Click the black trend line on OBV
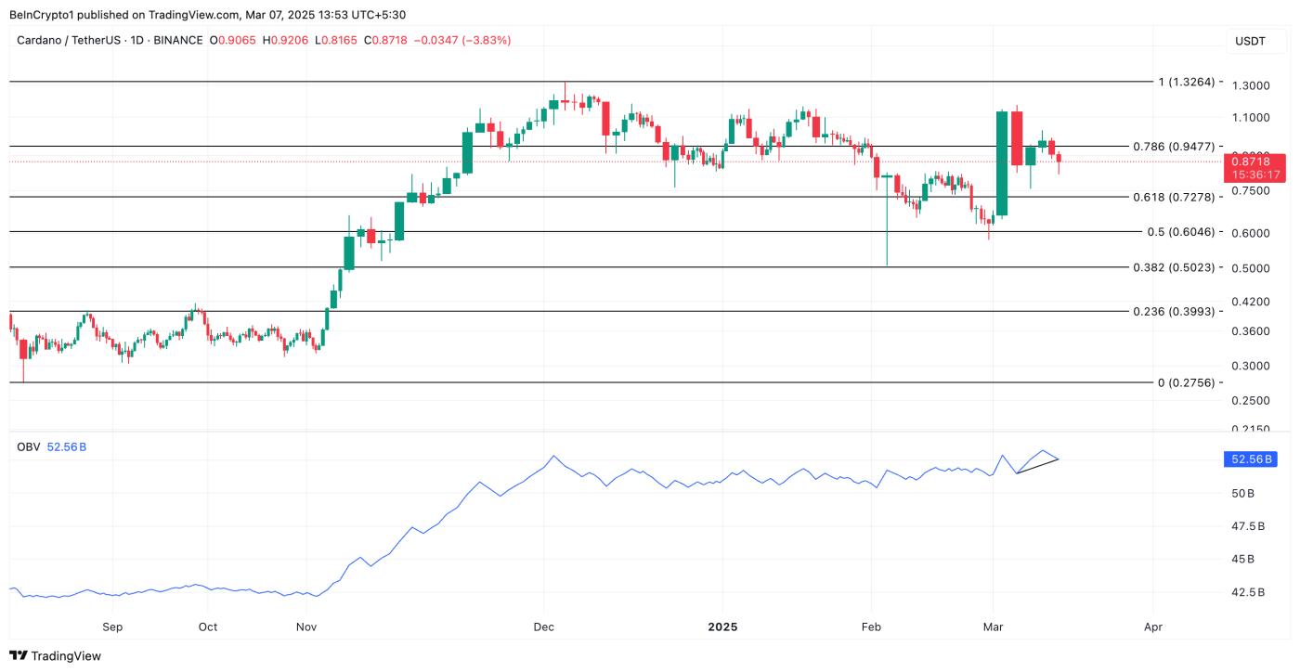Viewport: 1300px width, 672px height. pos(1038,466)
